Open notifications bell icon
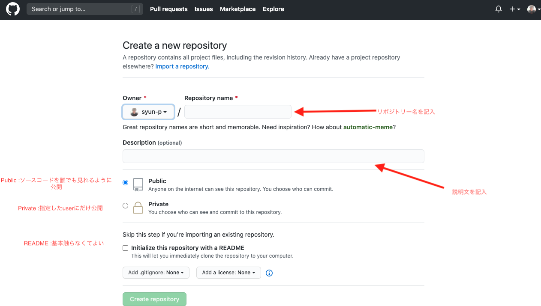Viewport: 541px width, 306px height. point(499,9)
